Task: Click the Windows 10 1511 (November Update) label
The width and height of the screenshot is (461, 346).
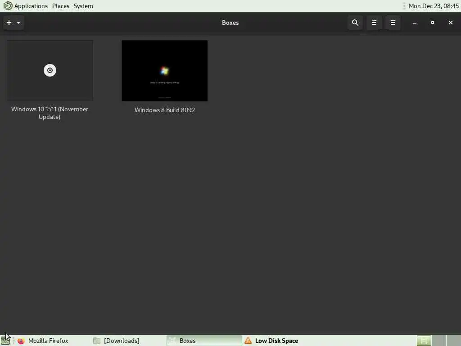Action: [50, 113]
